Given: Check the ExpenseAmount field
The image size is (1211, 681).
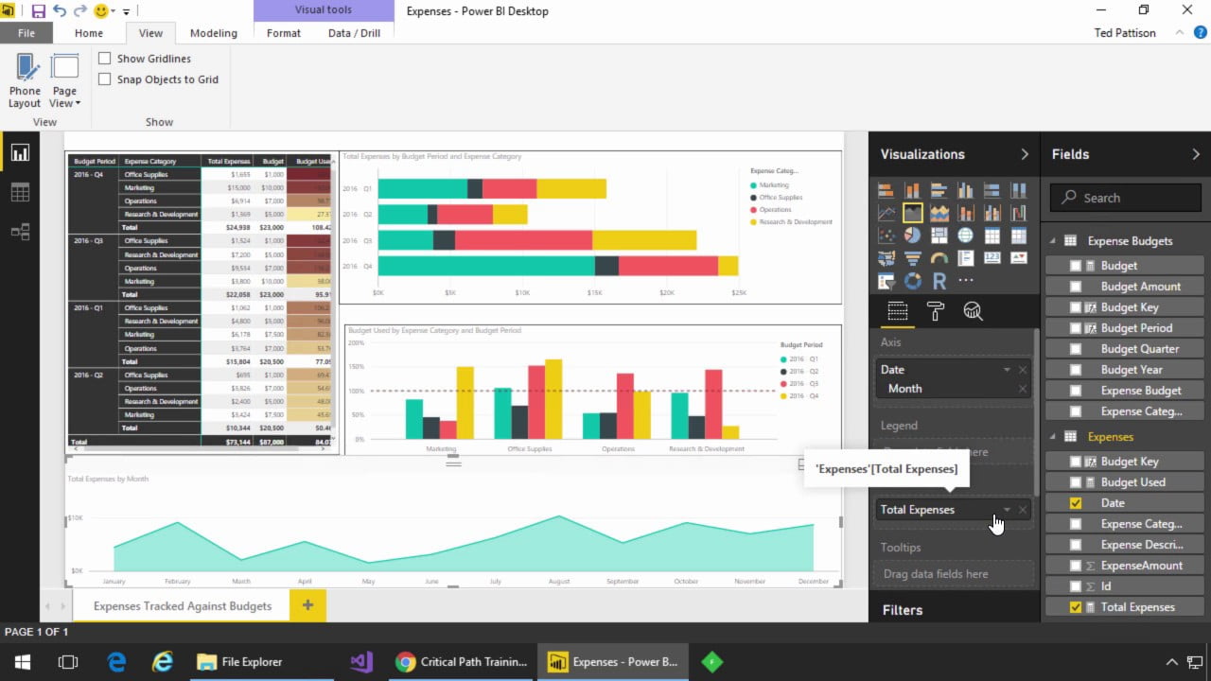Looking at the screenshot, I should [1076, 566].
